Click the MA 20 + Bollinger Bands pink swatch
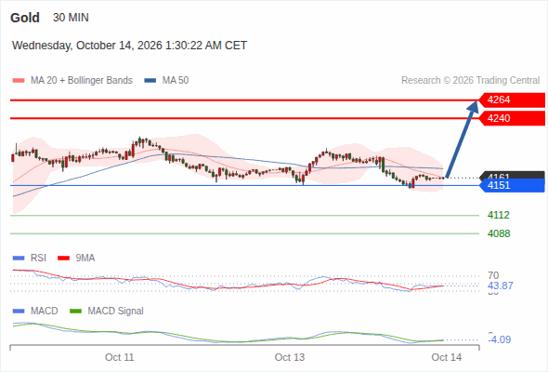The height and width of the screenshot is (372, 548). click(x=19, y=81)
